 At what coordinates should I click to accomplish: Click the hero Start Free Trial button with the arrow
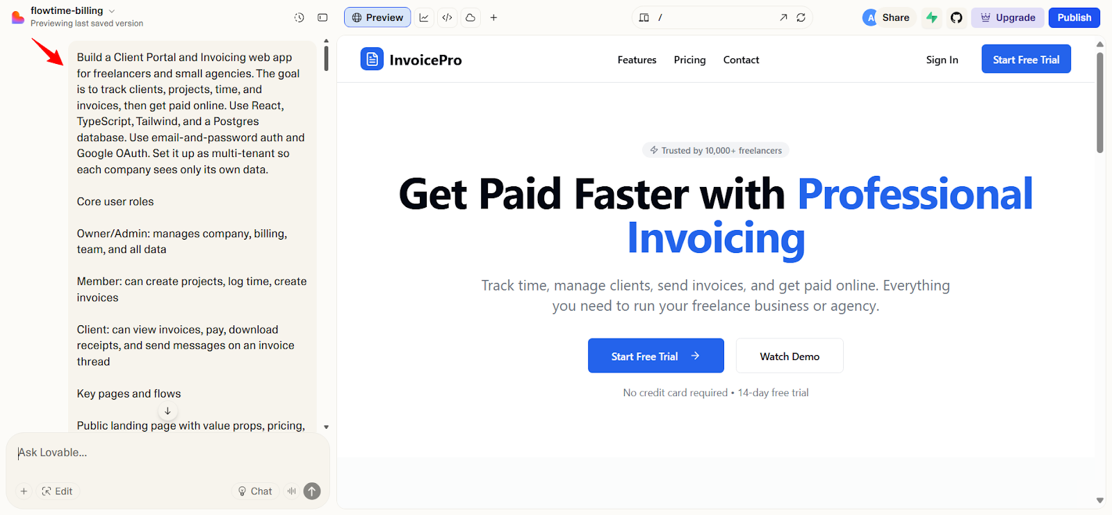point(655,356)
